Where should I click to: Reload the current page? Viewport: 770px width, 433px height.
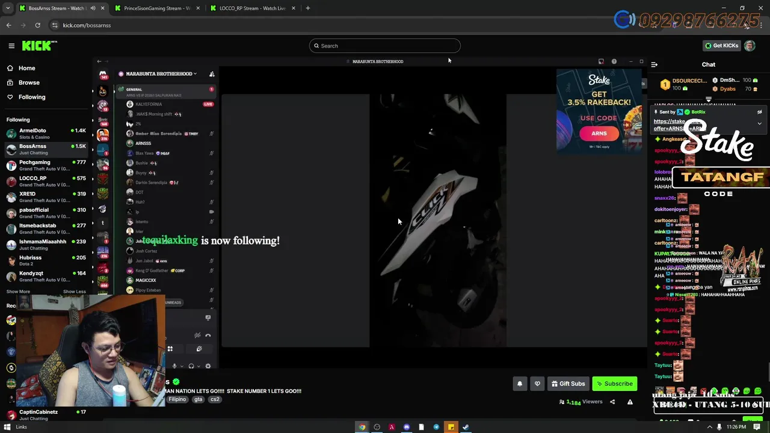click(x=37, y=25)
